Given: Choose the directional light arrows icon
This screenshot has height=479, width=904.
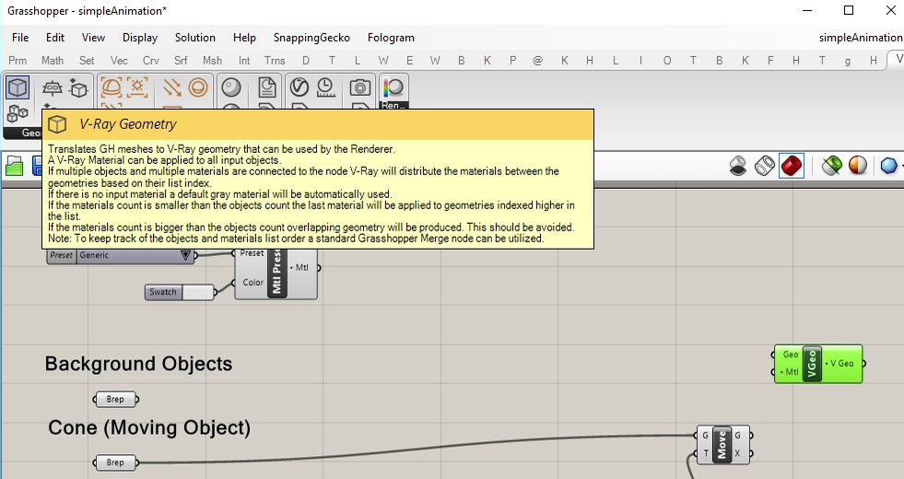Looking at the screenshot, I should pos(171,88).
